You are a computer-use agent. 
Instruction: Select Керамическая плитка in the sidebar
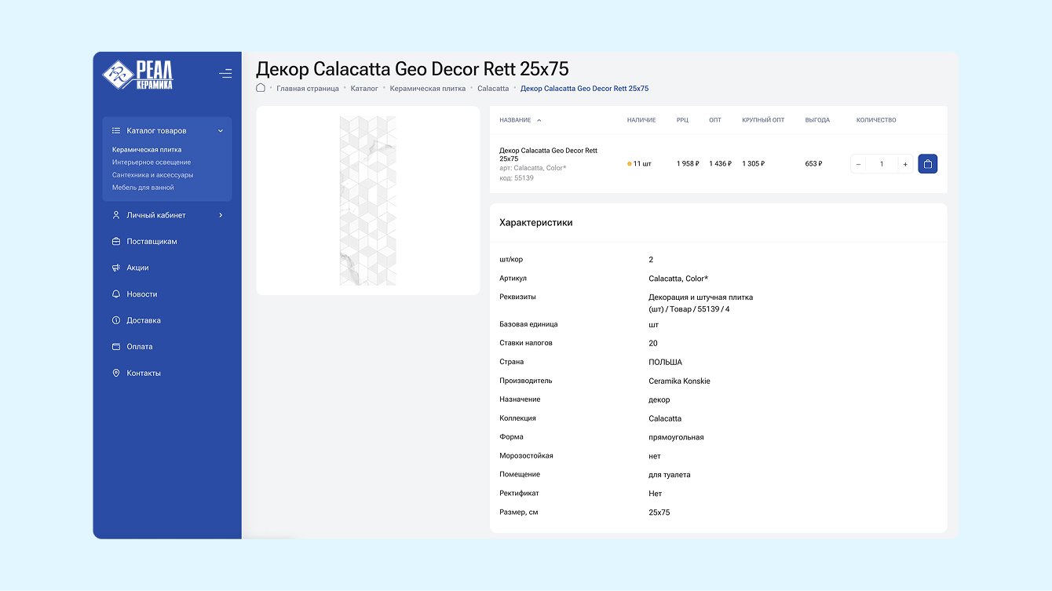(x=147, y=150)
